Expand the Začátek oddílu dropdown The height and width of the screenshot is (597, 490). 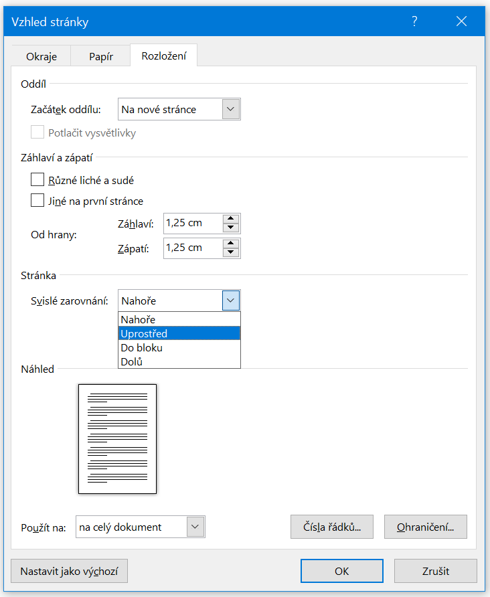[x=231, y=109]
